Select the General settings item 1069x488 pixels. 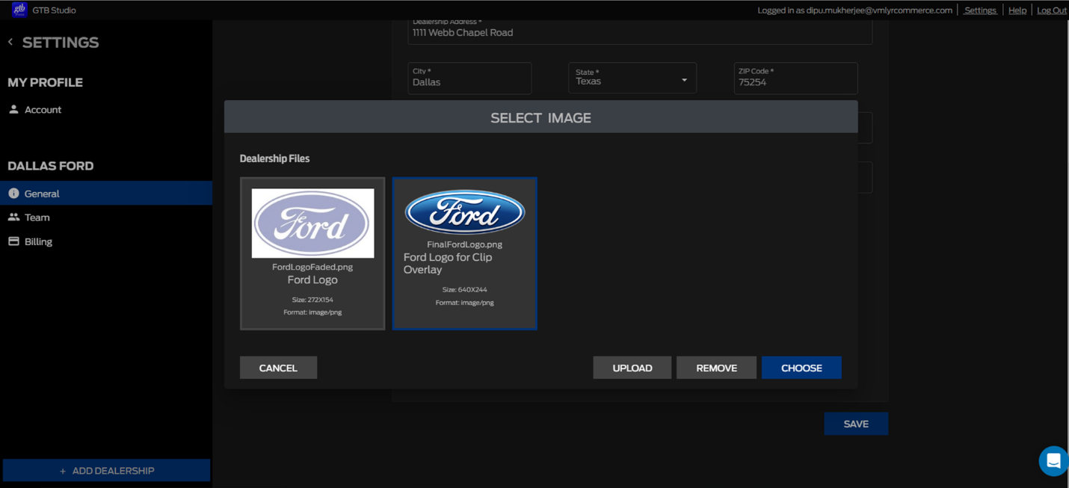[x=106, y=193]
